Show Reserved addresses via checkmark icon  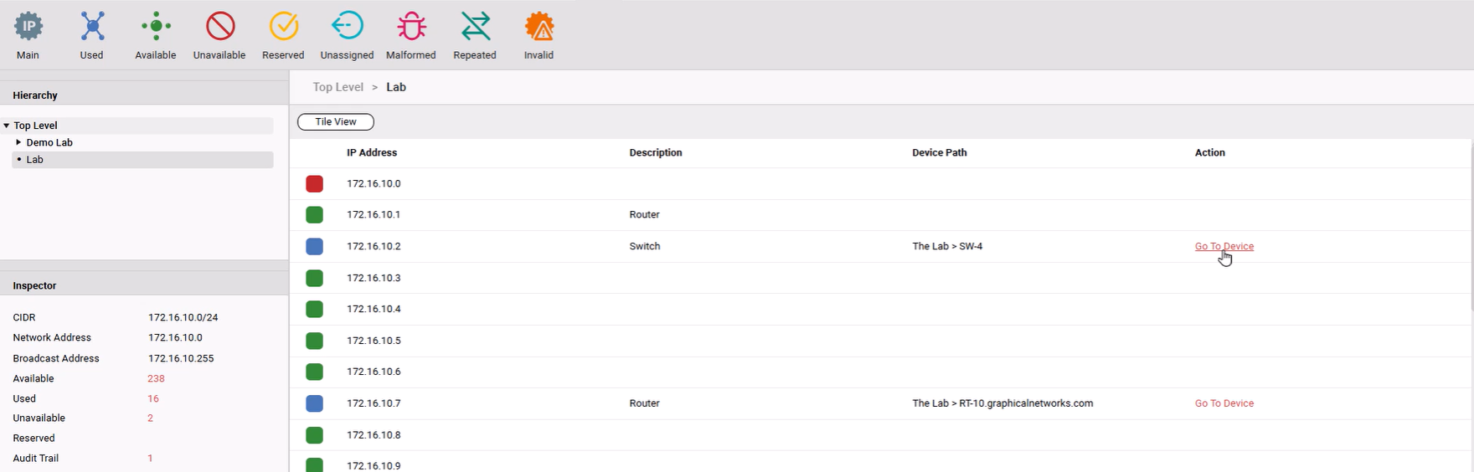point(283,28)
